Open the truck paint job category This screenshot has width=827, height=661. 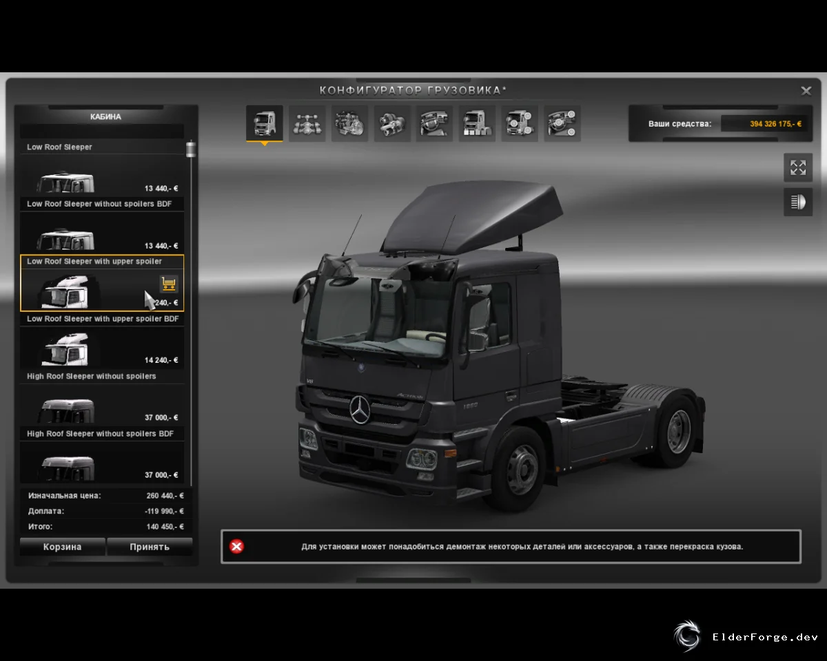pos(478,123)
